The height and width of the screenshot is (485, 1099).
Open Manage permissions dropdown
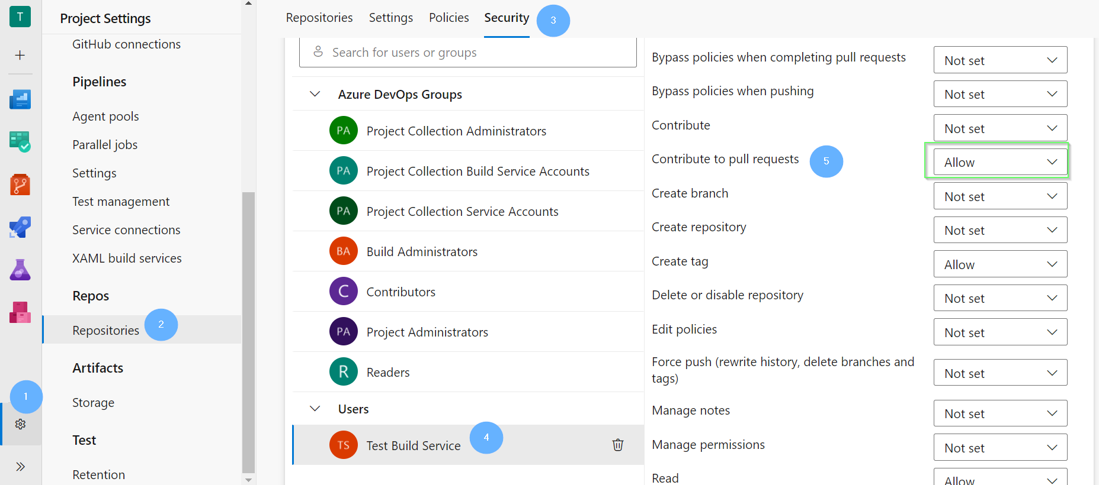[1000, 448]
